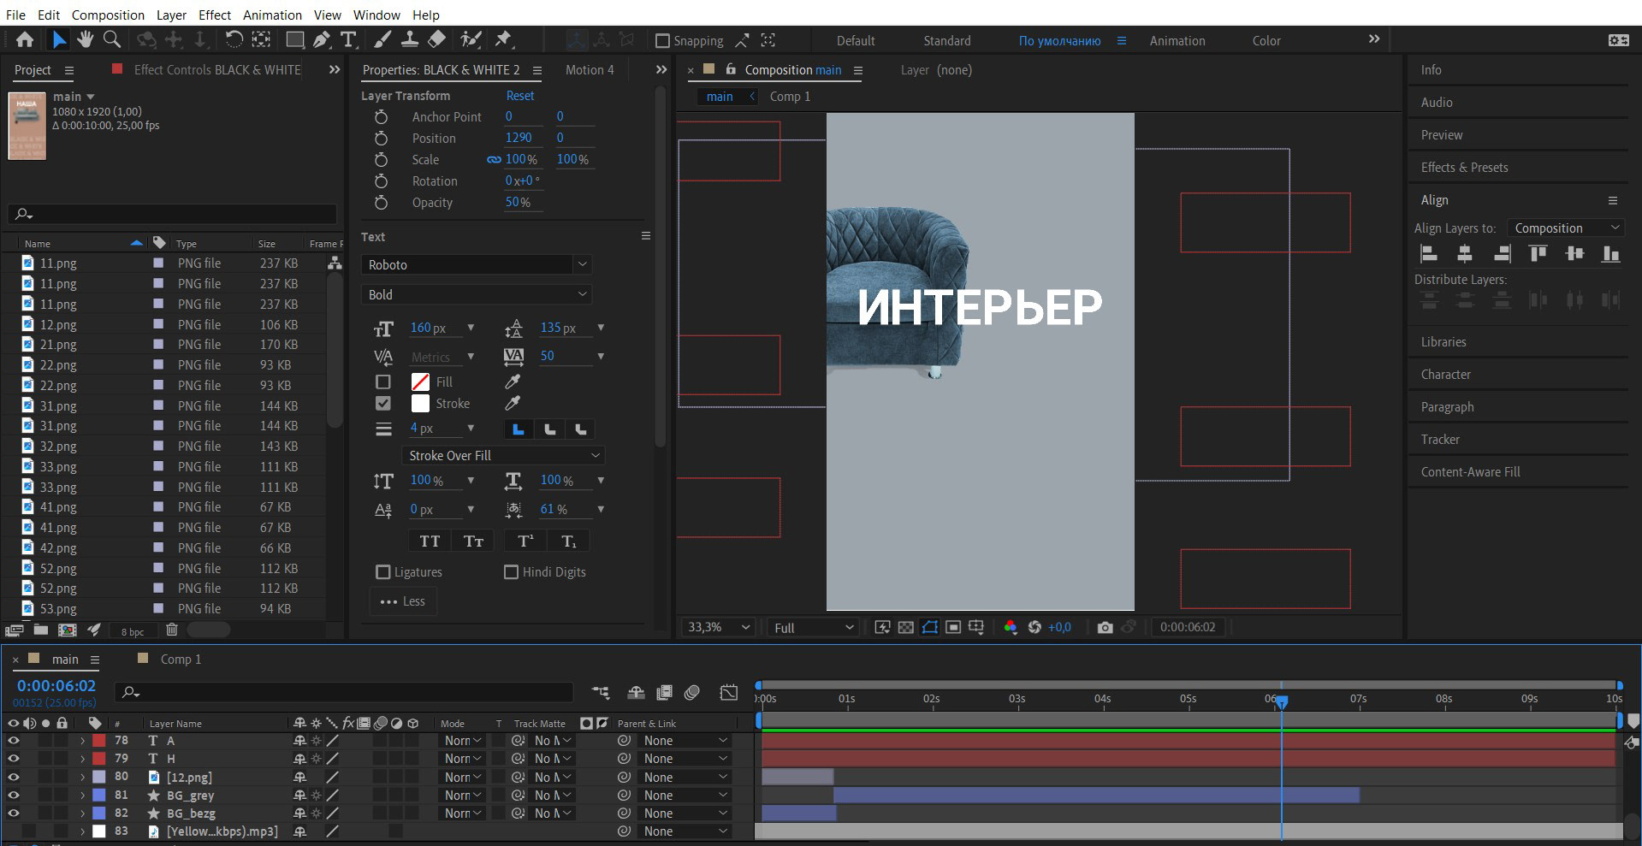Click Reset in Layer Transform
The width and height of the screenshot is (1642, 846).
(x=519, y=96)
